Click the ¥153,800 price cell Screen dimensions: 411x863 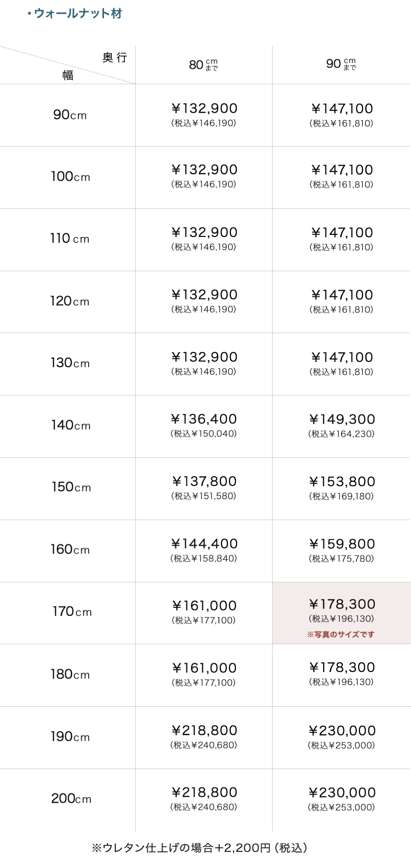tap(342, 482)
